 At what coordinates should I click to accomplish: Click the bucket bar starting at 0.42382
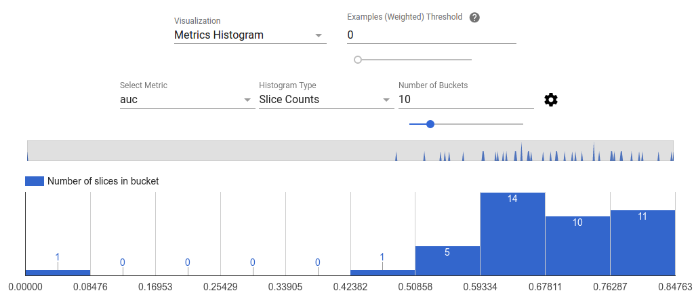pyautogui.click(x=382, y=271)
